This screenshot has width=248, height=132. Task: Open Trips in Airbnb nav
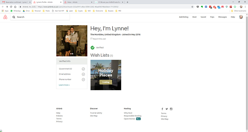[x=212, y=17]
